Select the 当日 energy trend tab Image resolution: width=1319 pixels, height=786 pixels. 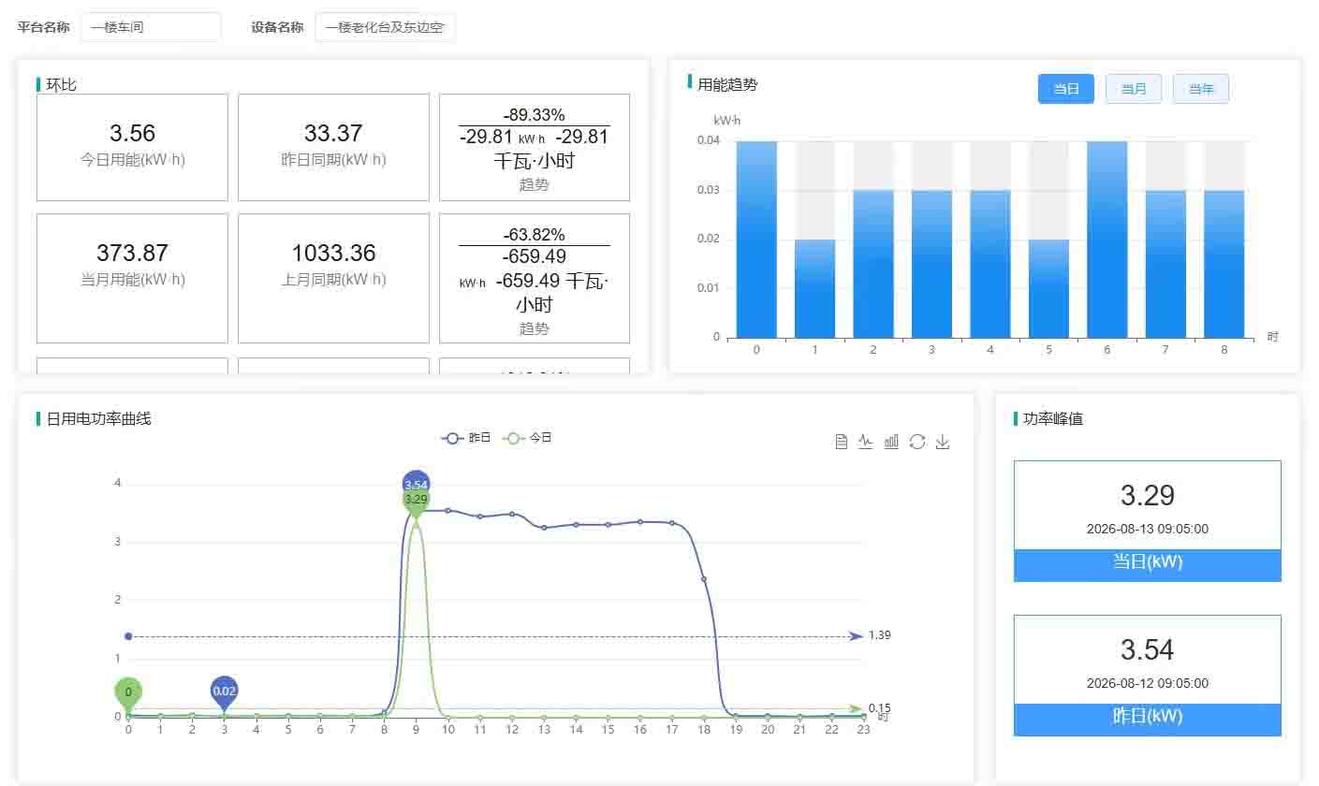pos(1066,89)
